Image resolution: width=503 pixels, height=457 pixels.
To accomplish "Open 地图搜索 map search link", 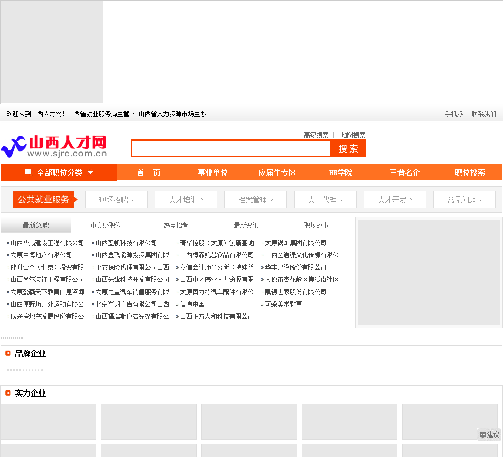I will point(353,135).
